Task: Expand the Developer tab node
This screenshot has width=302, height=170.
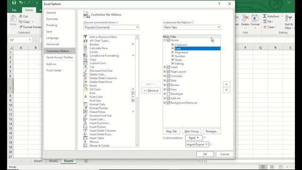Action: (165, 93)
